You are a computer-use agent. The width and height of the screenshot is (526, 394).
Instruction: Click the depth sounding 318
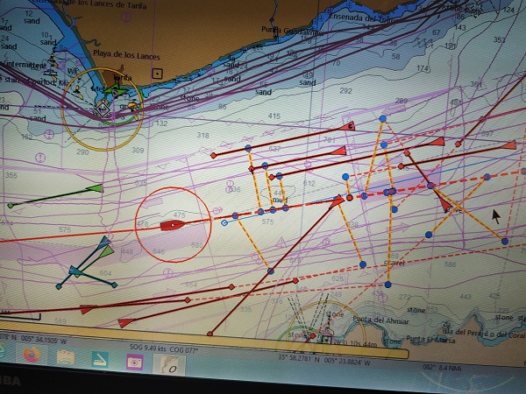pos(203,136)
